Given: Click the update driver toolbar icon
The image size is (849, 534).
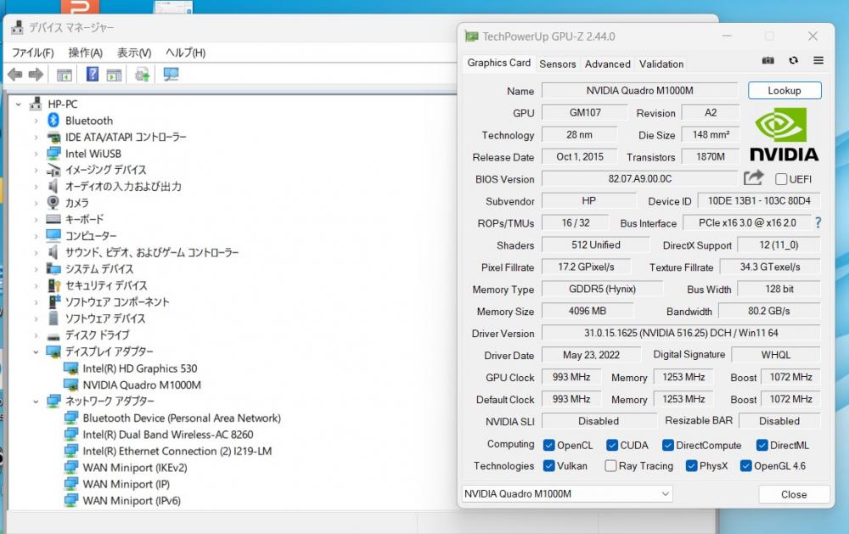Looking at the screenshot, I should tap(143, 74).
